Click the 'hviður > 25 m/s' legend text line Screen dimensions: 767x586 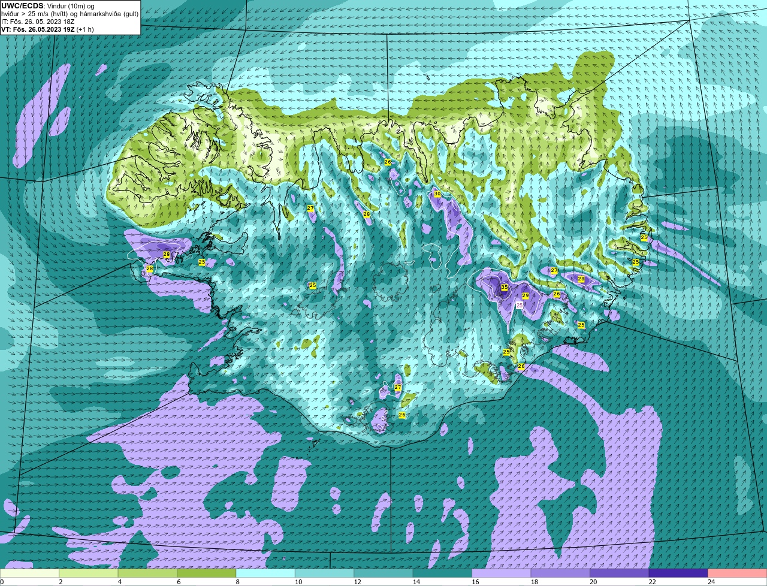point(70,14)
